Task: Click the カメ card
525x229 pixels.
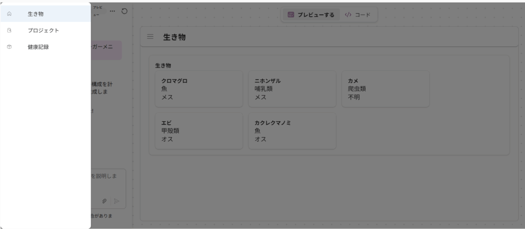Action: [385, 89]
